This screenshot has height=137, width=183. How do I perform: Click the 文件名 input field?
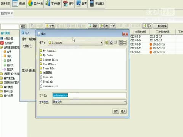pyautogui.click(x=89, y=96)
